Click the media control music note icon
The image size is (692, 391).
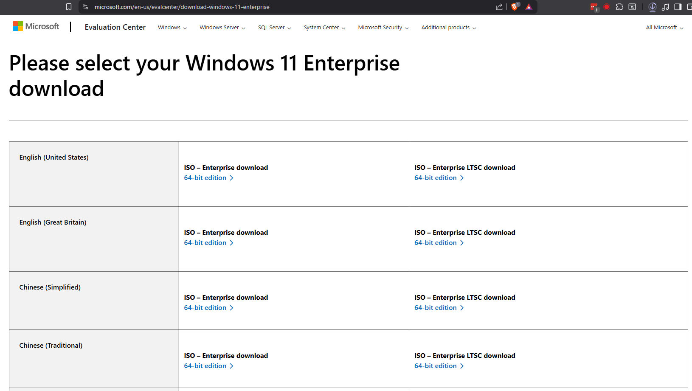665,7
